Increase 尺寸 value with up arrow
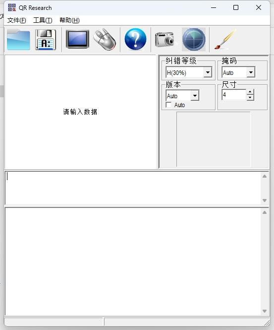 tap(250, 92)
